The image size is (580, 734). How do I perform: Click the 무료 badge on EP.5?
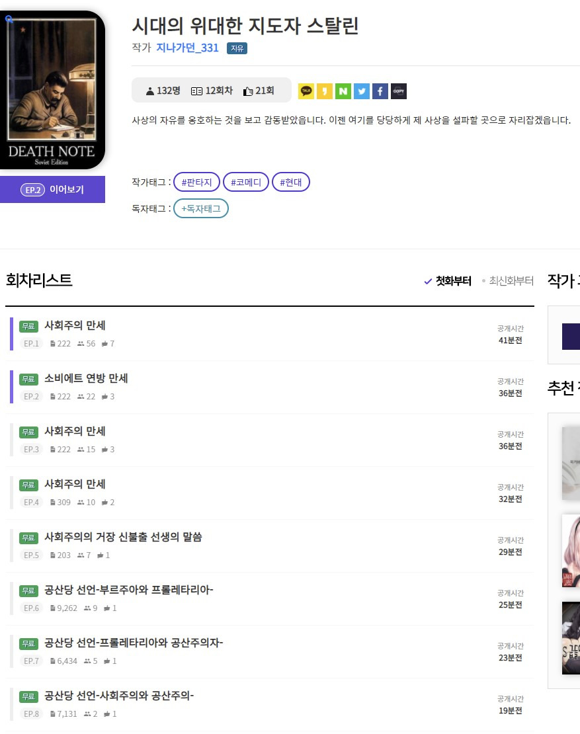tap(28, 538)
